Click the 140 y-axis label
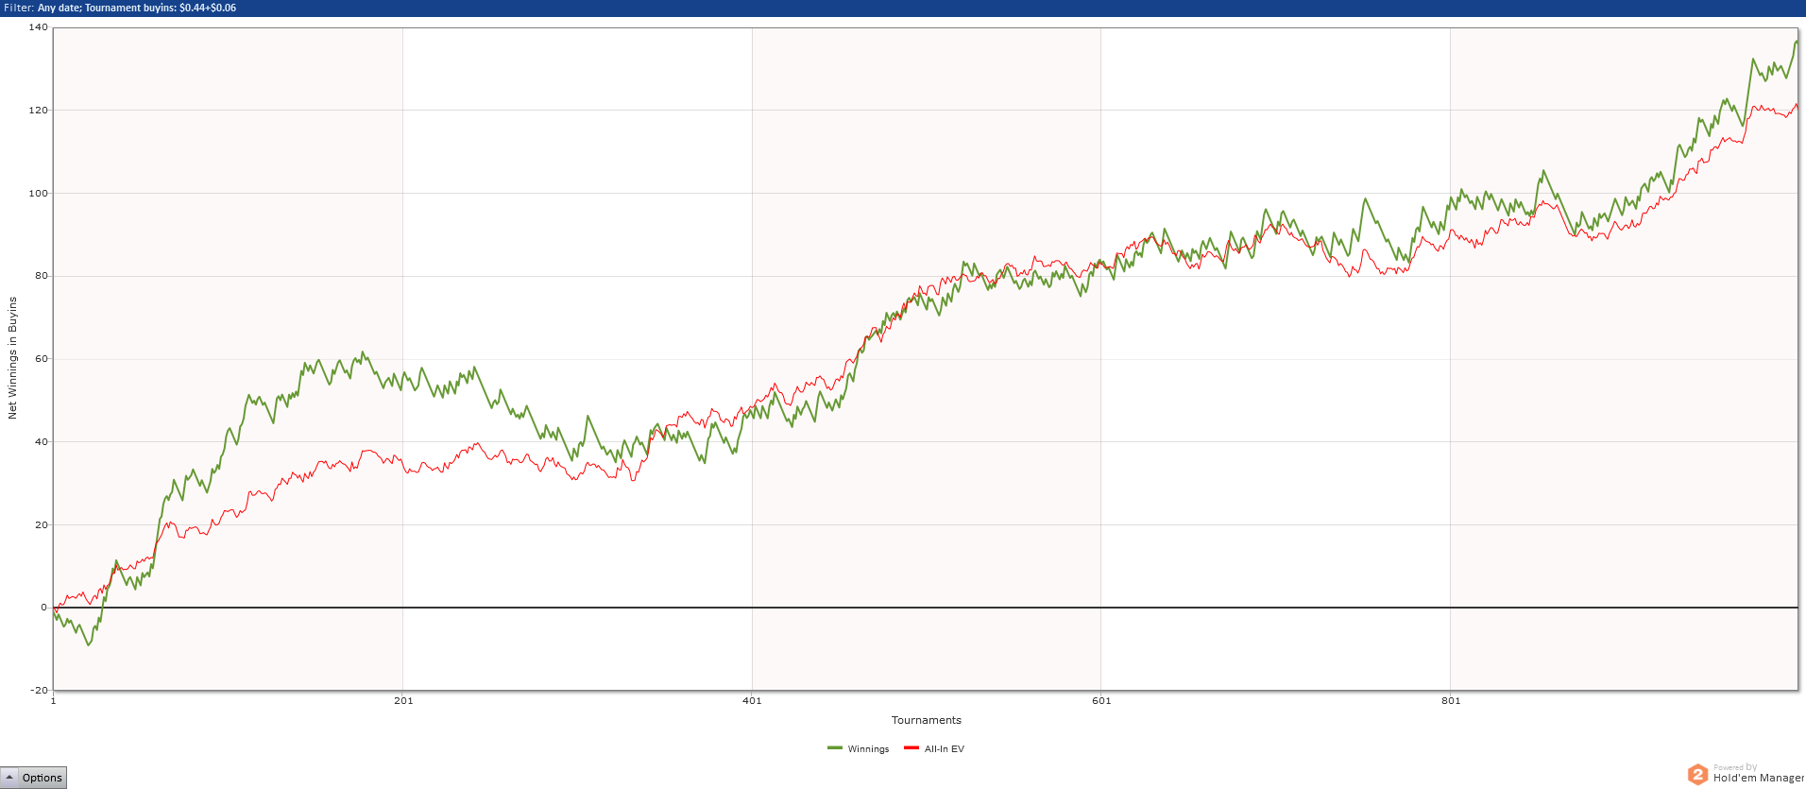This screenshot has height=789, width=1806. pos(38,27)
